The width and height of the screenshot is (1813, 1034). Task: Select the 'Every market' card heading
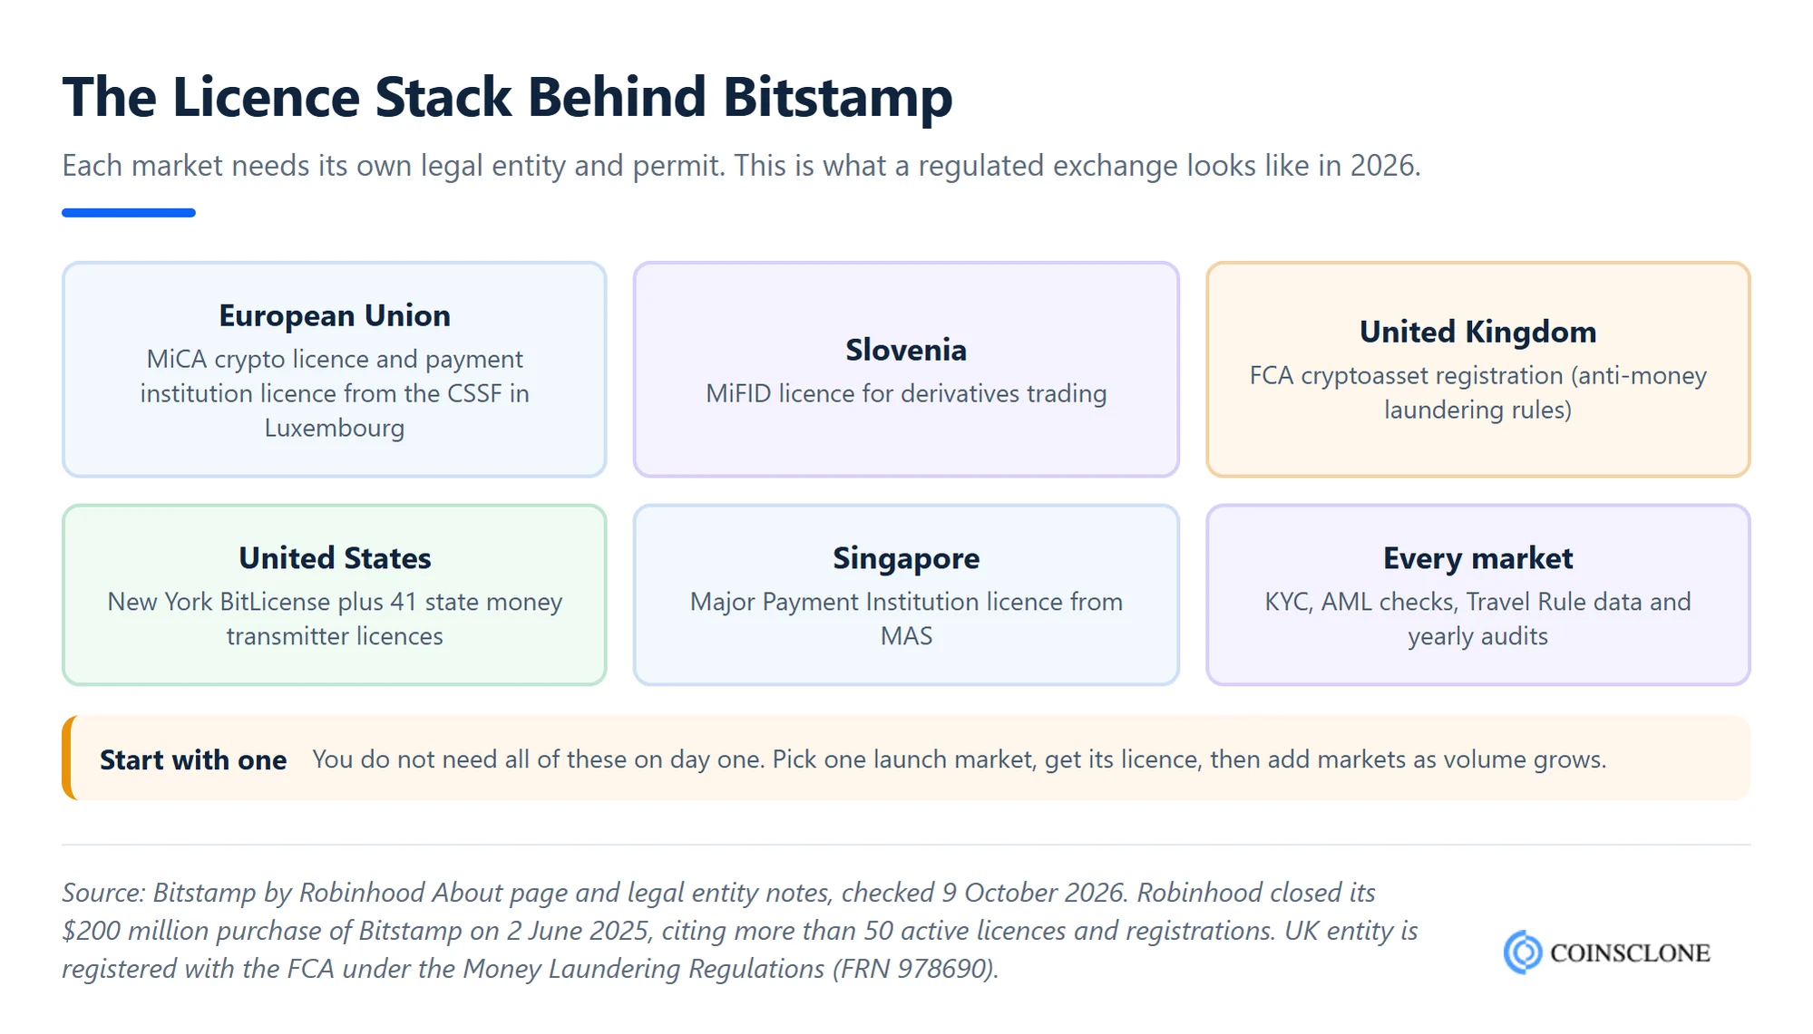pos(1477,558)
